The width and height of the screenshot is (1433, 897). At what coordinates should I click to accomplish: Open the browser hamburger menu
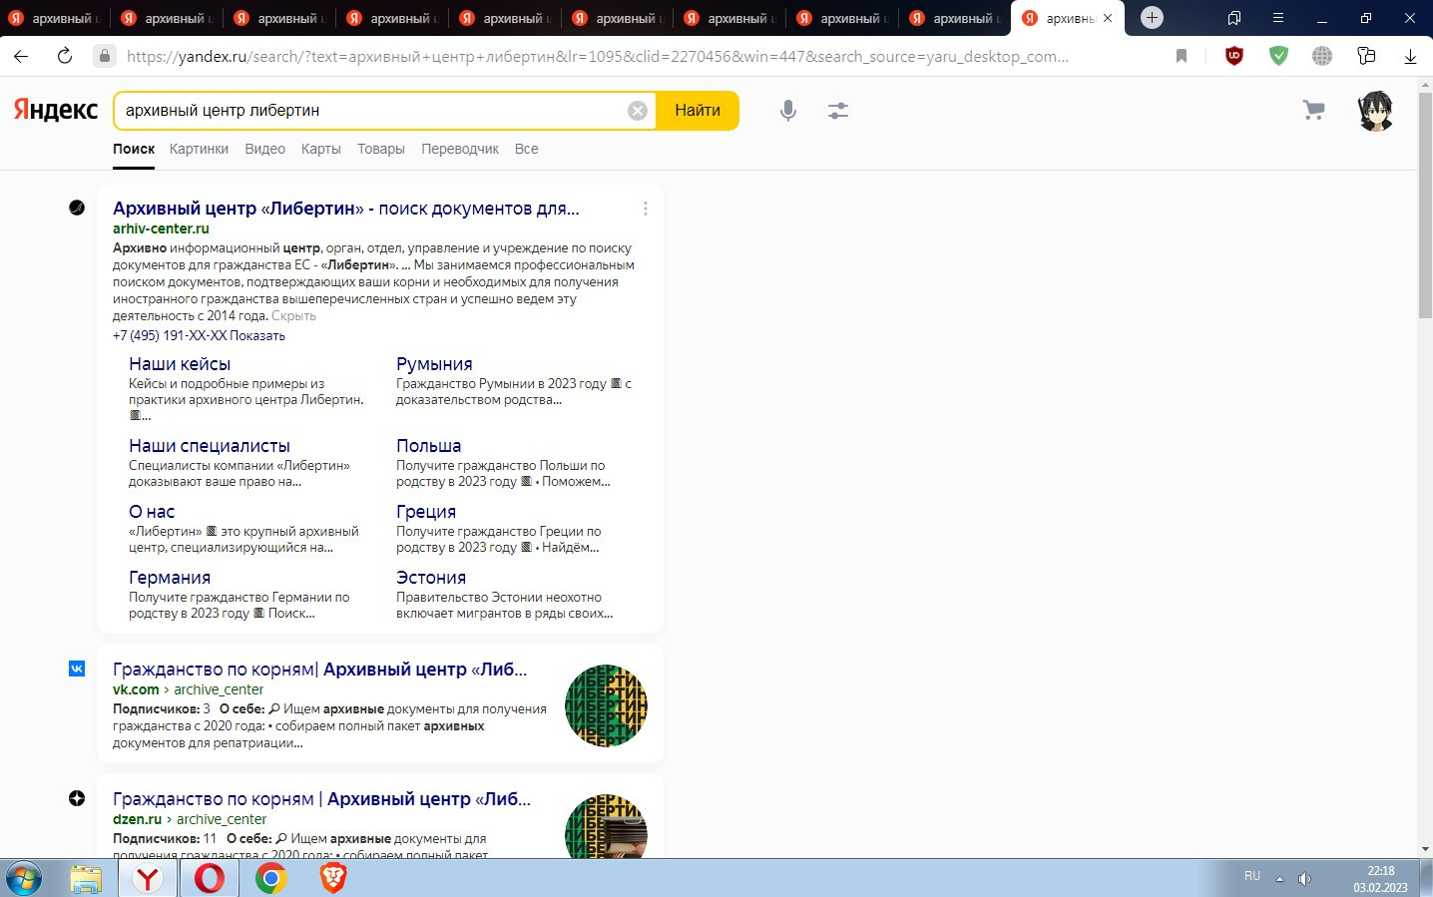1278,18
